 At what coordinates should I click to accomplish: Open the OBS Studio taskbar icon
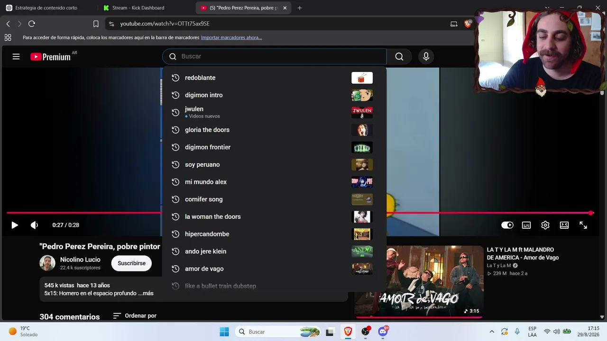(x=366, y=332)
